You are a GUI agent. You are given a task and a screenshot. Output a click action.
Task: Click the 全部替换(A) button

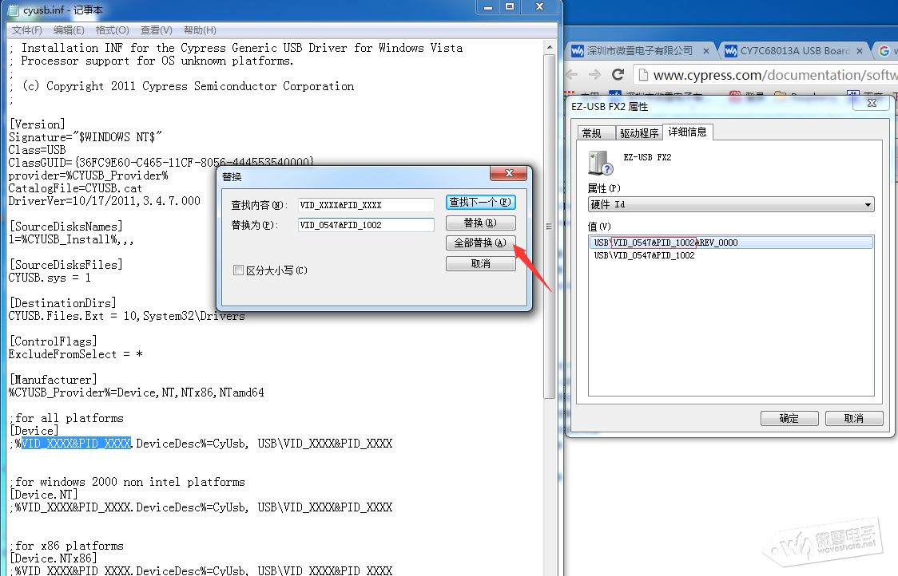(480, 243)
